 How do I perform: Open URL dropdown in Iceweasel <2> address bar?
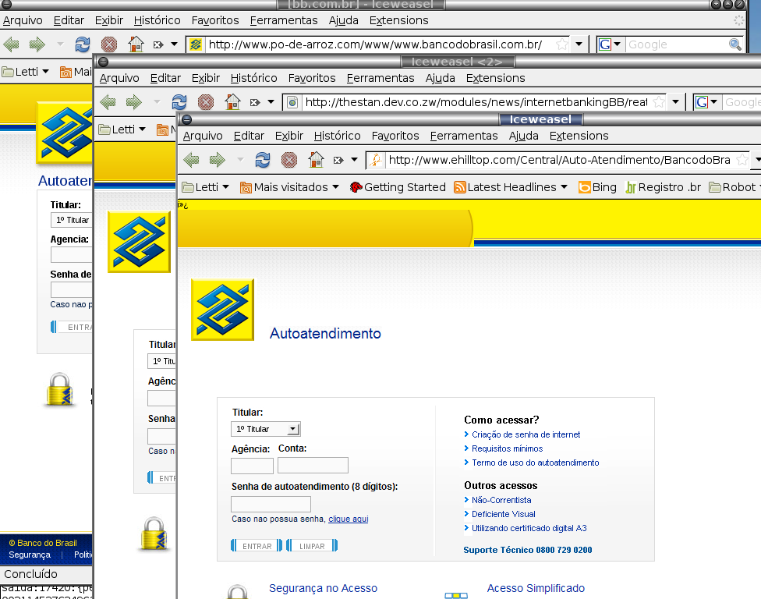tap(675, 102)
